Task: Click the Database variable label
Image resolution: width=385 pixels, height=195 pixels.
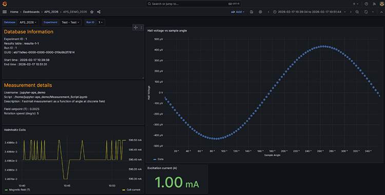Action: [10, 23]
